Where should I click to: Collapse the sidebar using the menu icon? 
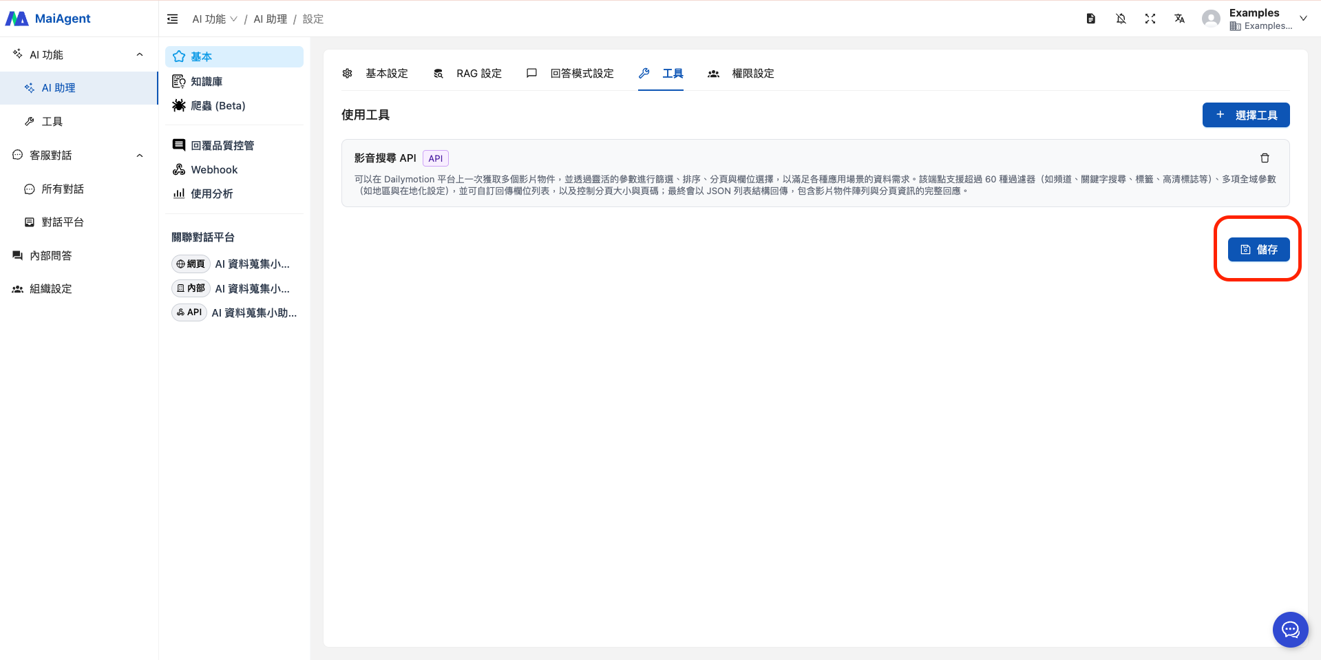pyautogui.click(x=172, y=19)
